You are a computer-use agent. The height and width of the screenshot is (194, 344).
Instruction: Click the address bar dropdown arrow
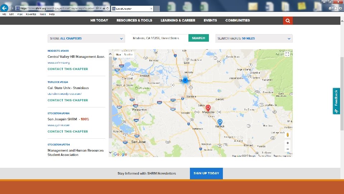tap(100, 8)
